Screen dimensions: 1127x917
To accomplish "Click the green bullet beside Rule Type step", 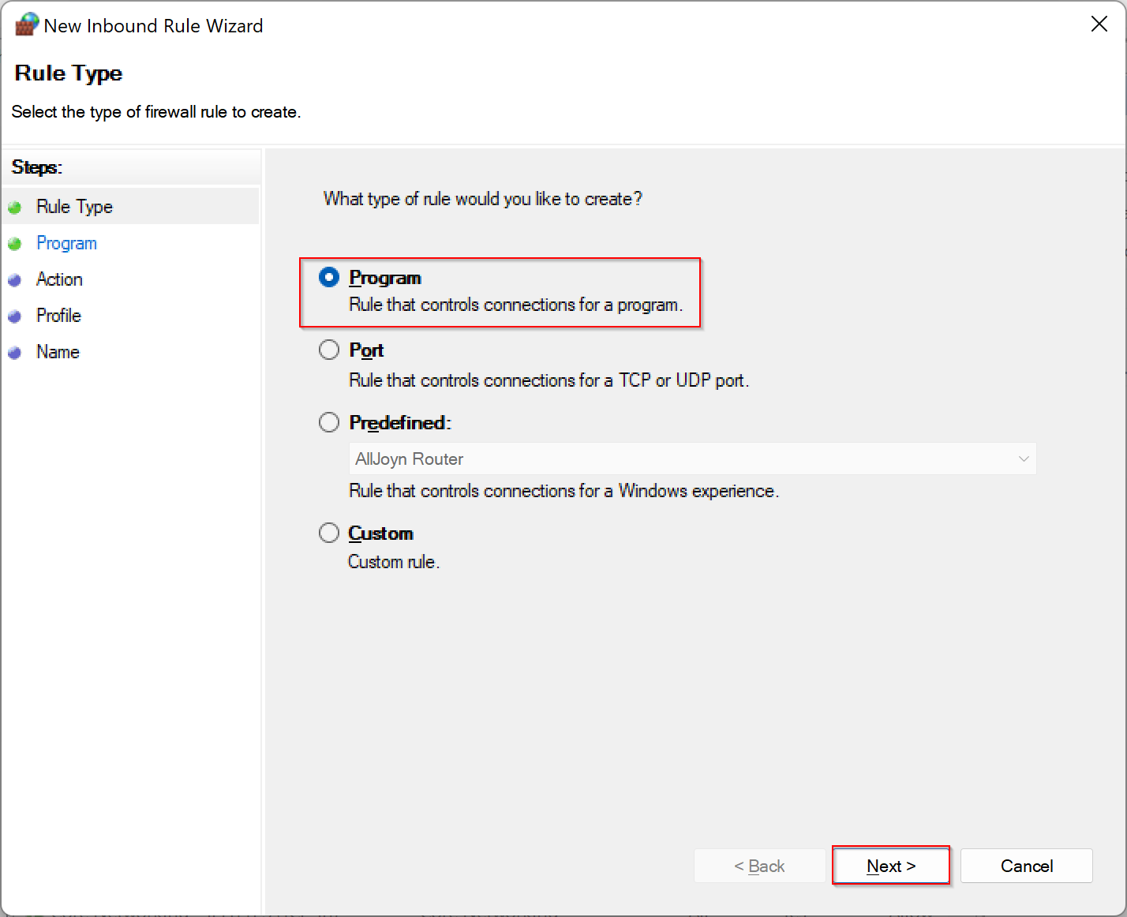I will pyautogui.click(x=16, y=206).
